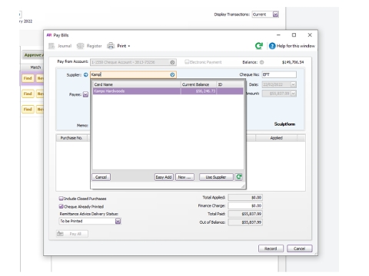Select the Kamps Hardwoods supplier row

point(168,91)
